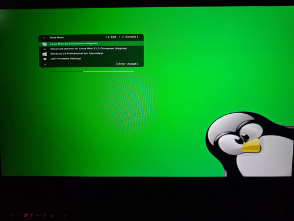Click the boot countdown progress bar

(x=92, y=71)
